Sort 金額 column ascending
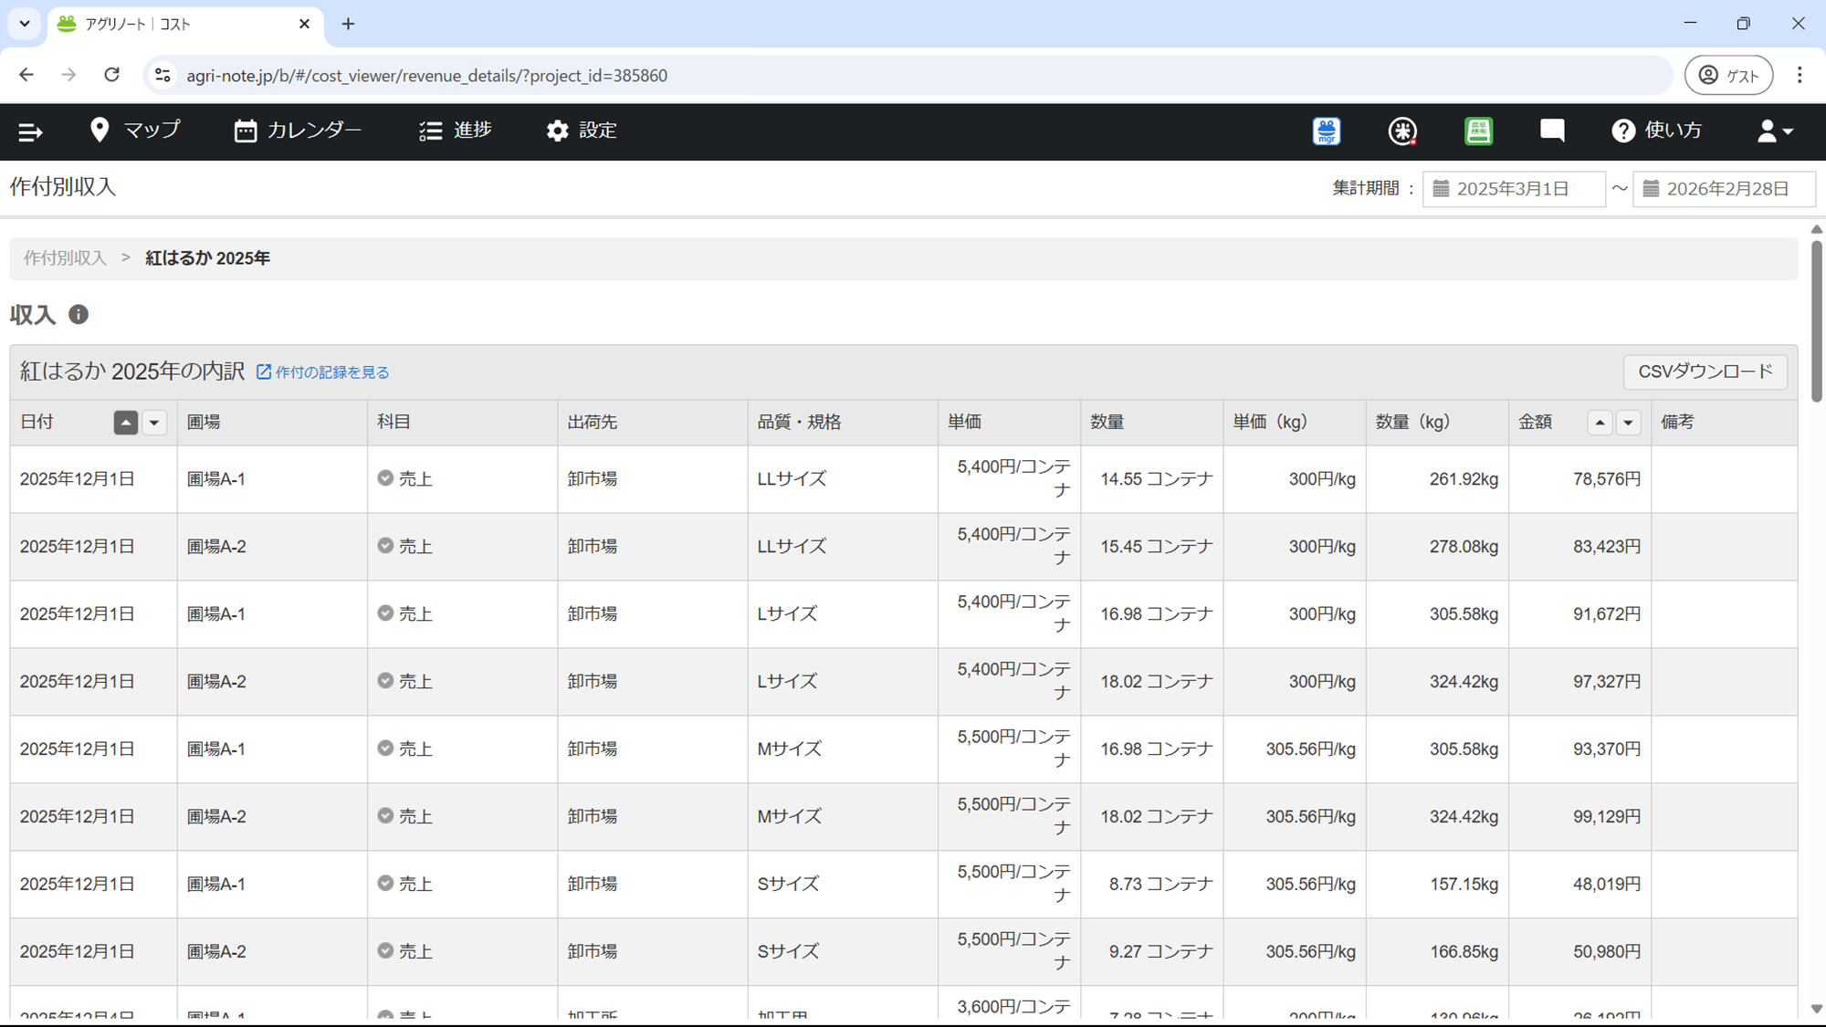Image resolution: width=1826 pixels, height=1027 pixels. tap(1600, 423)
